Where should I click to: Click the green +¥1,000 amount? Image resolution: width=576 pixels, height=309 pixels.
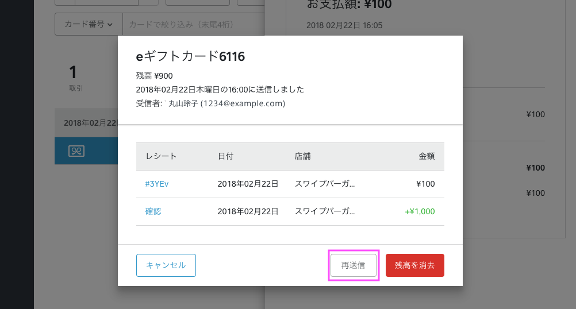click(x=420, y=211)
